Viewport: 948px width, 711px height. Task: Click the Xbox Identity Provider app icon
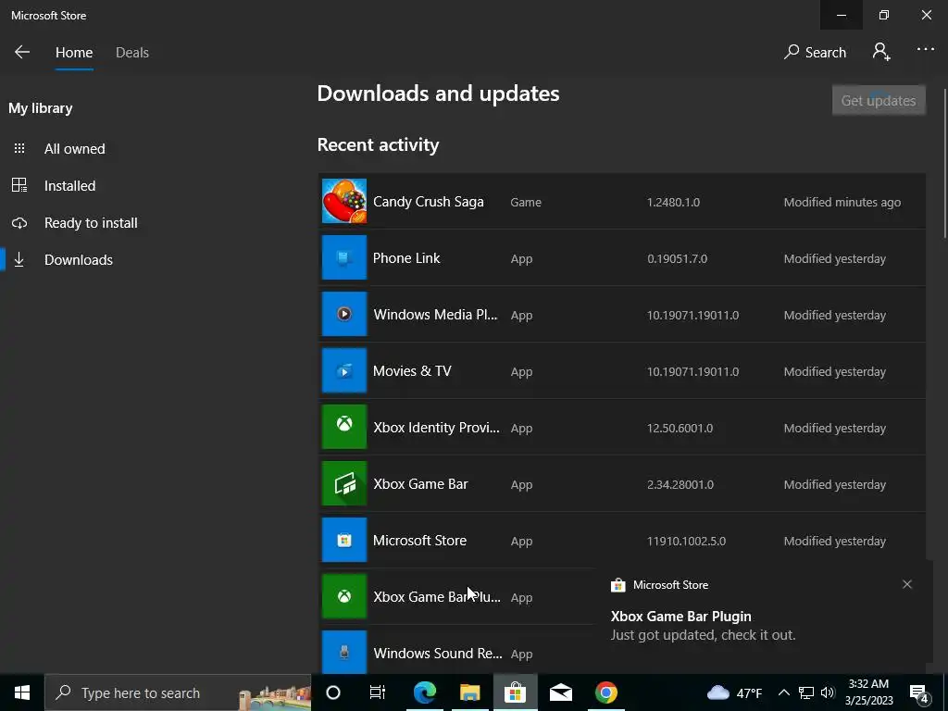point(344,427)
